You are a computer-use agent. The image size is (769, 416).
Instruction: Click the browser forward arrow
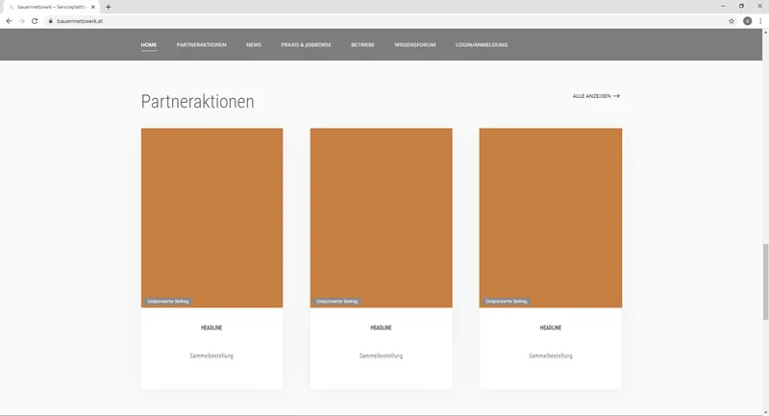click(x=21, y=20)
